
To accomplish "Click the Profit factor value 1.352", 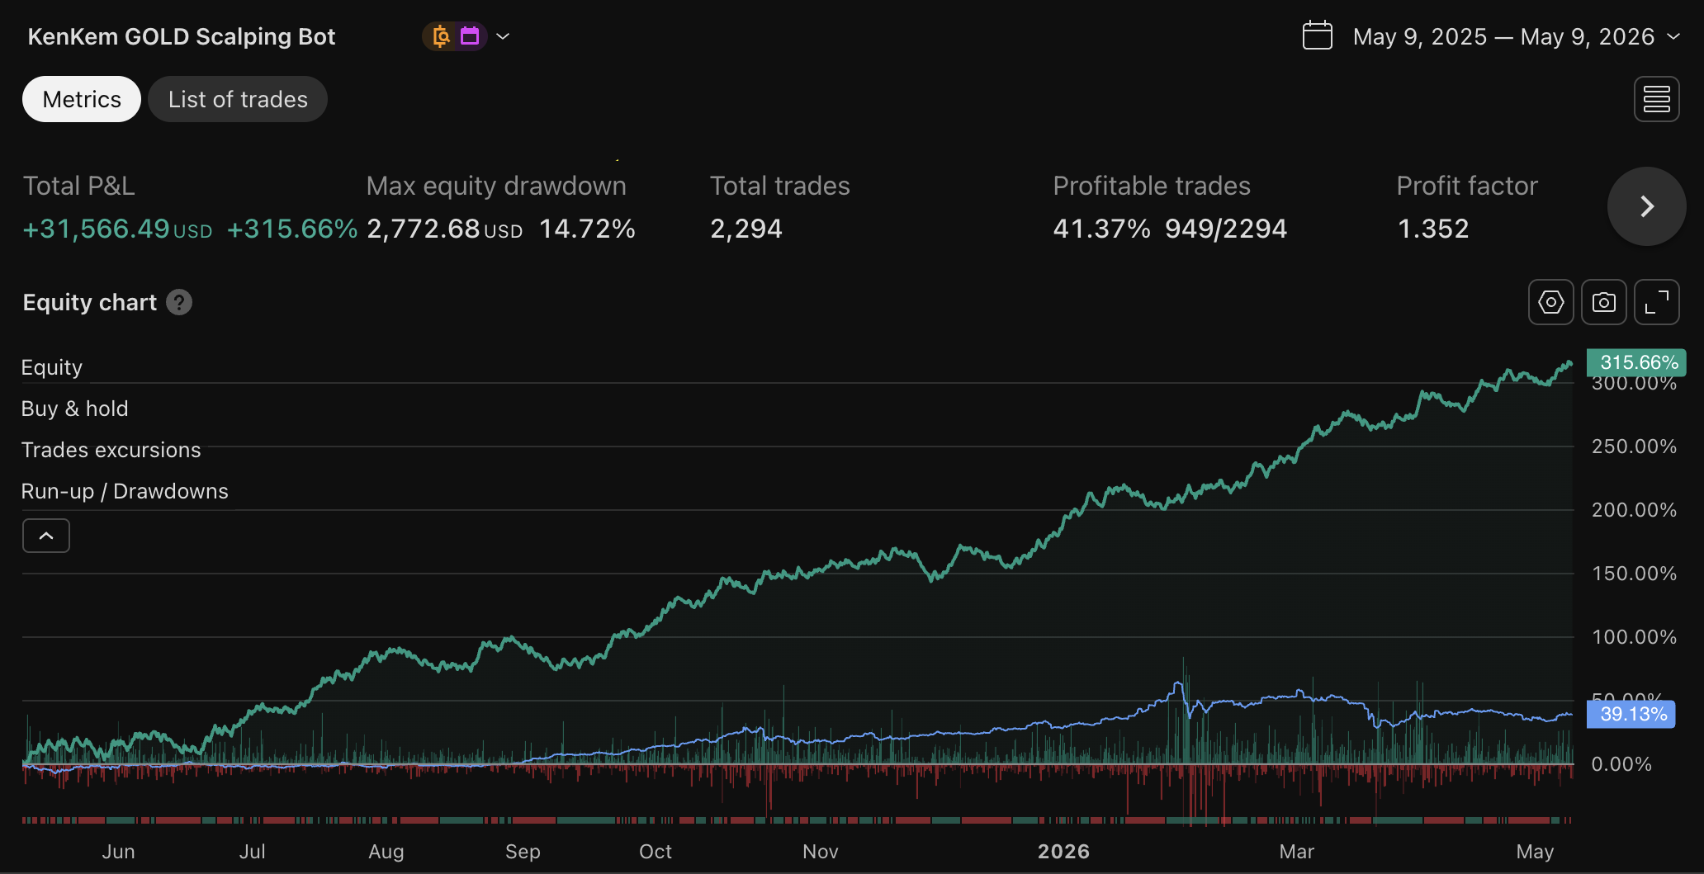I will point(1433,229).
